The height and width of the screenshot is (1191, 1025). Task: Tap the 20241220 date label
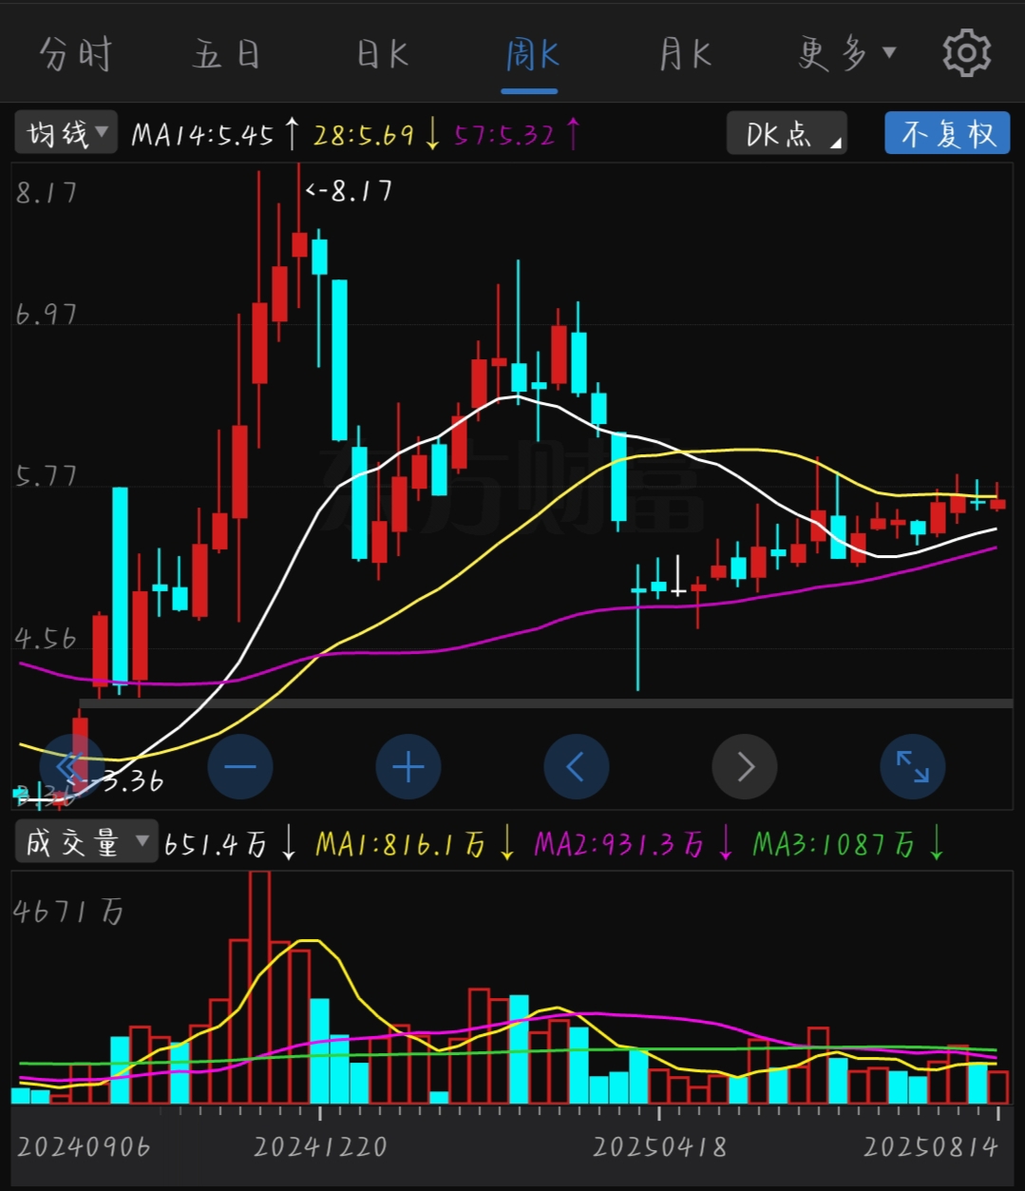tap(320, 1146)
